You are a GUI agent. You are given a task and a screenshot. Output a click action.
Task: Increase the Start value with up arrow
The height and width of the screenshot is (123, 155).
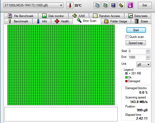(x=148, y=50)
